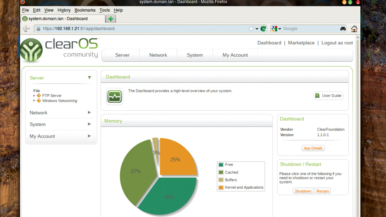Click the App Details button

pyautogui.click(x=313, y=148)
